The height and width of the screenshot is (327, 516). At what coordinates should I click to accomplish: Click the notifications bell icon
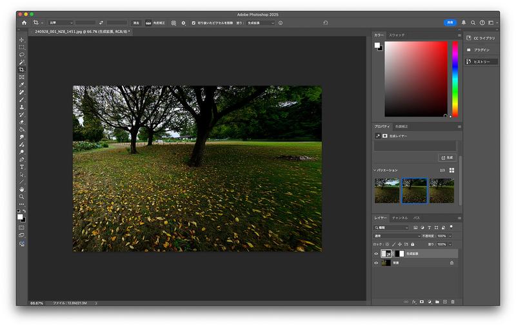tap(463, 23)
